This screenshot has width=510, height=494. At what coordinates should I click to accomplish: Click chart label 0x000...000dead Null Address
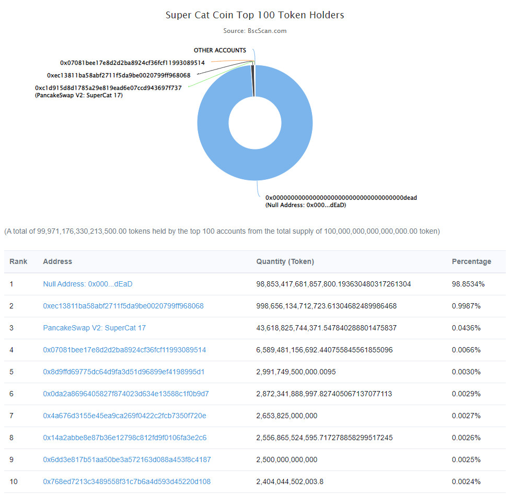tap(341, 201)
